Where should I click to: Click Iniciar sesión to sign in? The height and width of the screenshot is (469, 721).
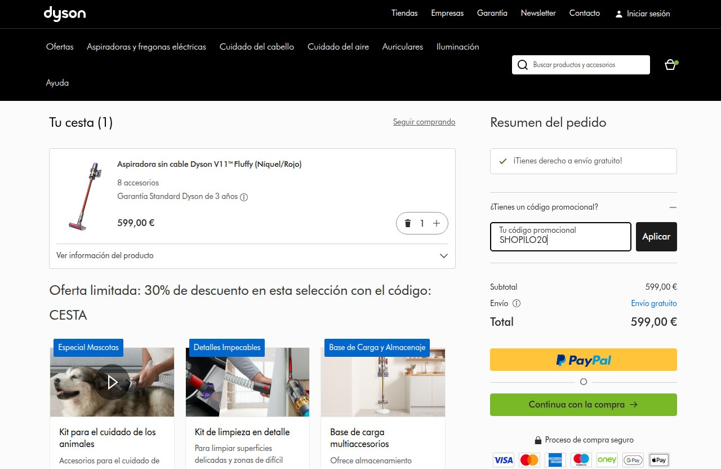(648, 14)
